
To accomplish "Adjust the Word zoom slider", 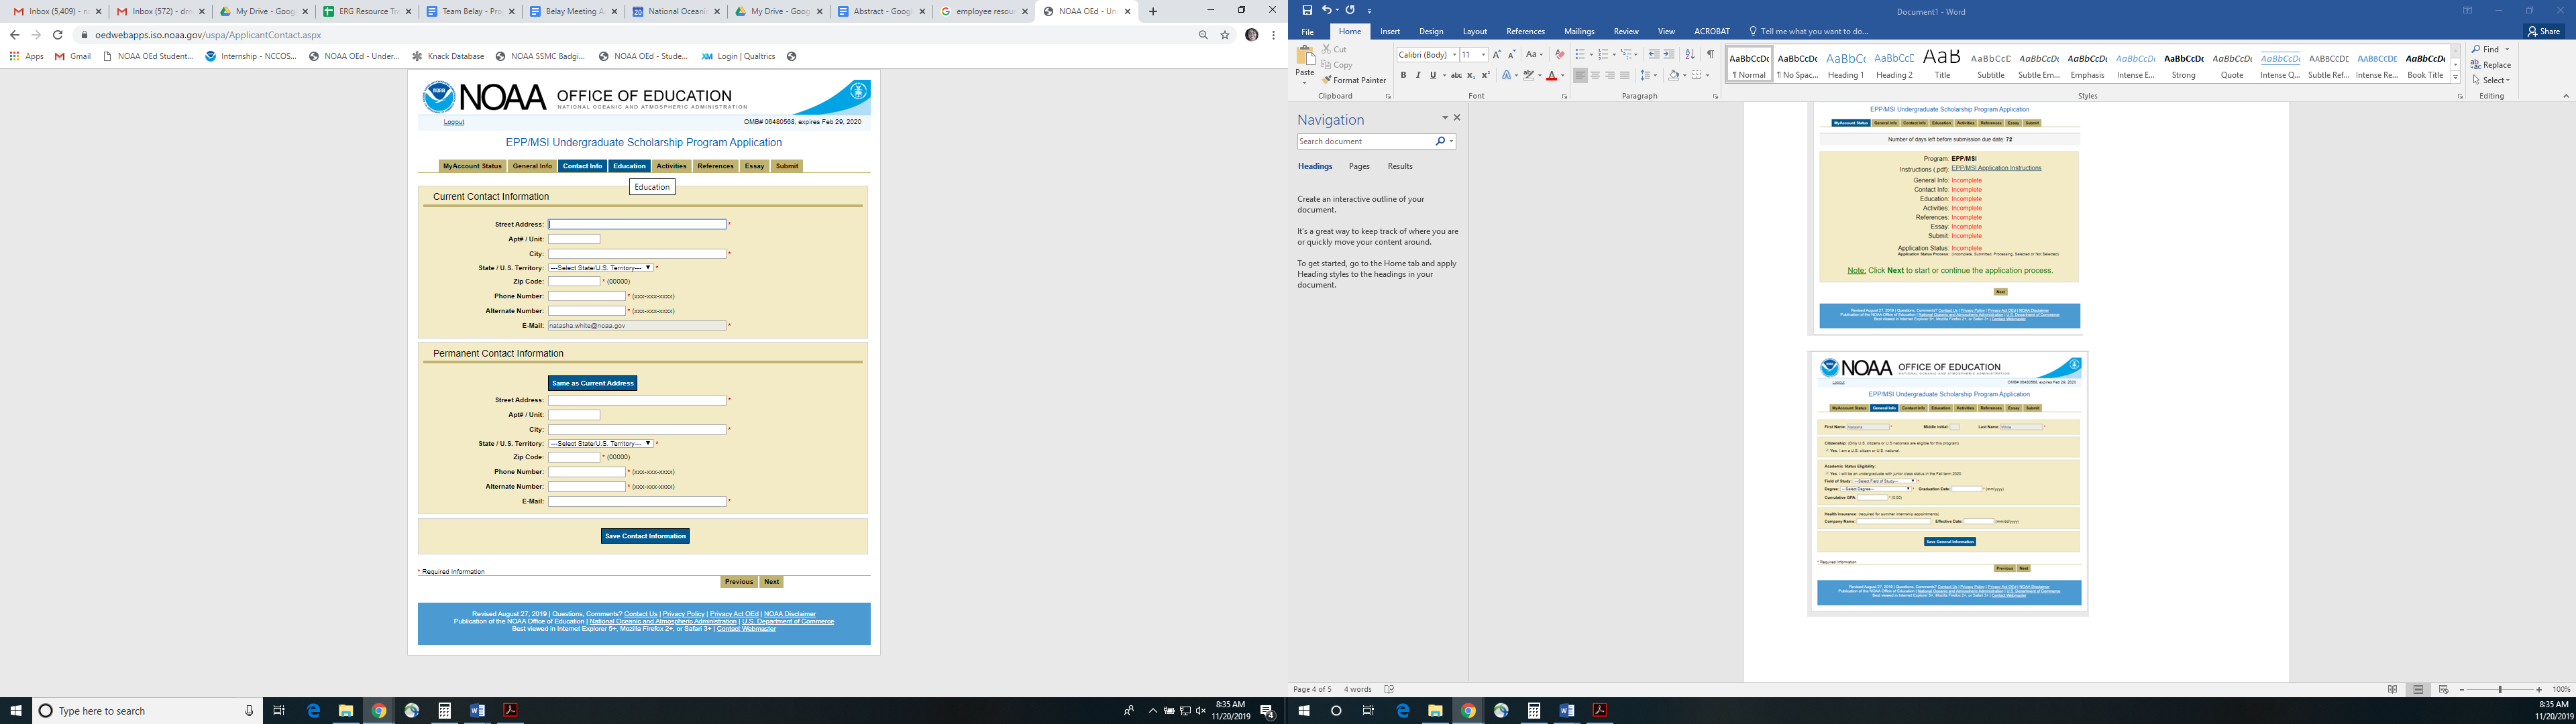I will [x=2499, y=689].
